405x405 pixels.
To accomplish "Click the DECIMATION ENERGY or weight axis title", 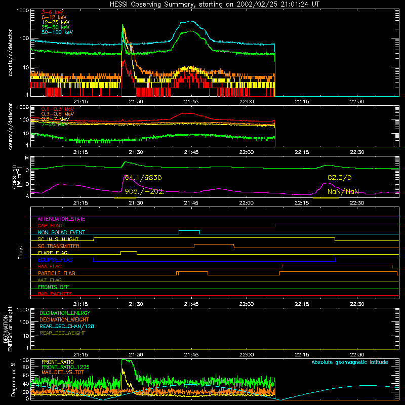I will (8, 329).
